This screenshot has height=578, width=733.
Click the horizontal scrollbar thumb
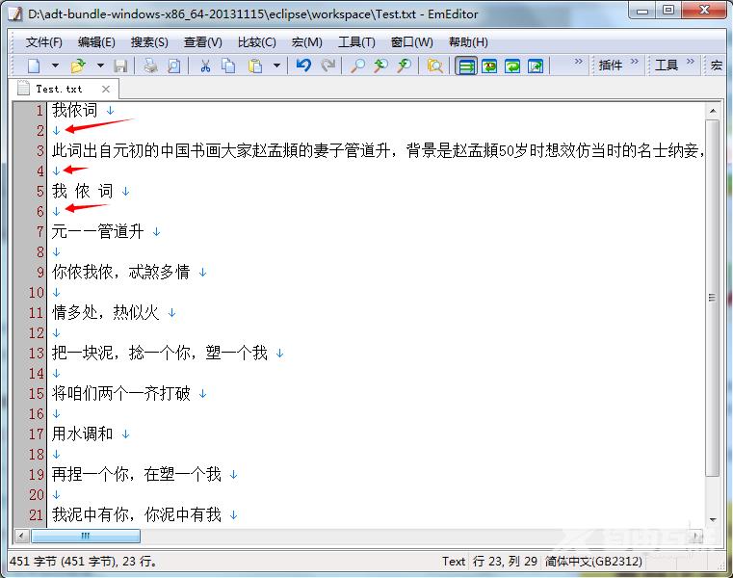85,536
